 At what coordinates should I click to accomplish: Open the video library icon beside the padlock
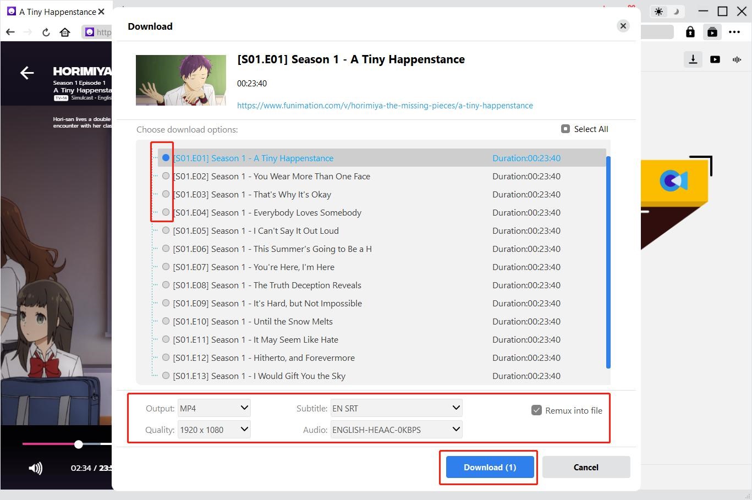click(x=712, y=32)
